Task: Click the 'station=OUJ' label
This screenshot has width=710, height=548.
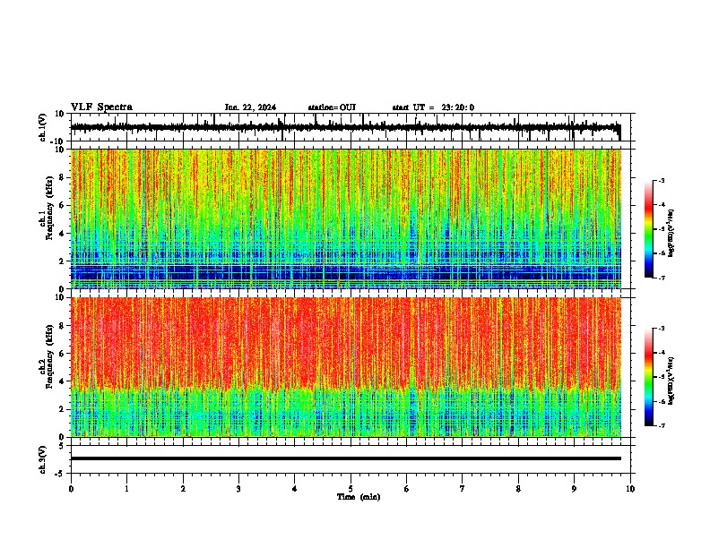Action: point(332,107)
